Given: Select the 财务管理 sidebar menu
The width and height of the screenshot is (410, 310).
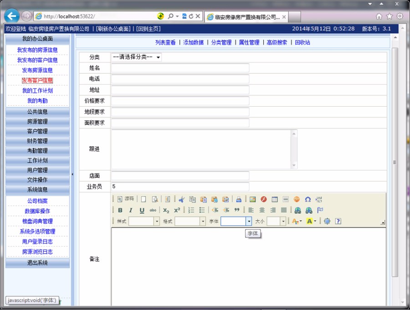Looking at the screenshot, I should click(x=37, y=141).
